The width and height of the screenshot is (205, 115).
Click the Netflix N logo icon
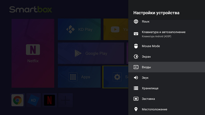coord(33,50)
